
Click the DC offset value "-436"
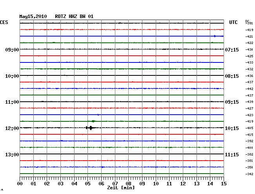tap(249, 76)
